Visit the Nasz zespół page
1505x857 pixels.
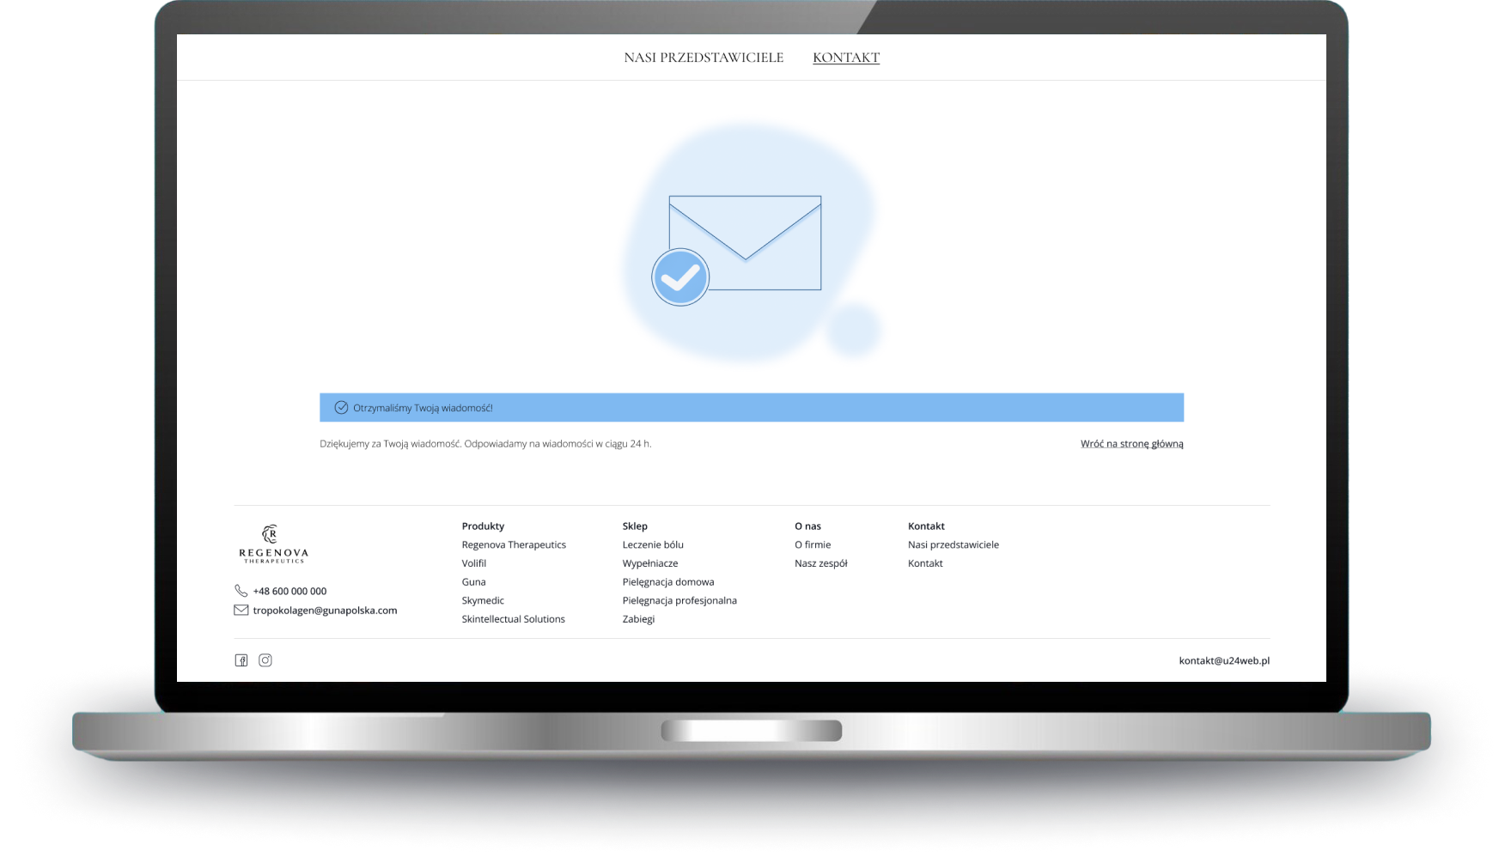(820, 563)
